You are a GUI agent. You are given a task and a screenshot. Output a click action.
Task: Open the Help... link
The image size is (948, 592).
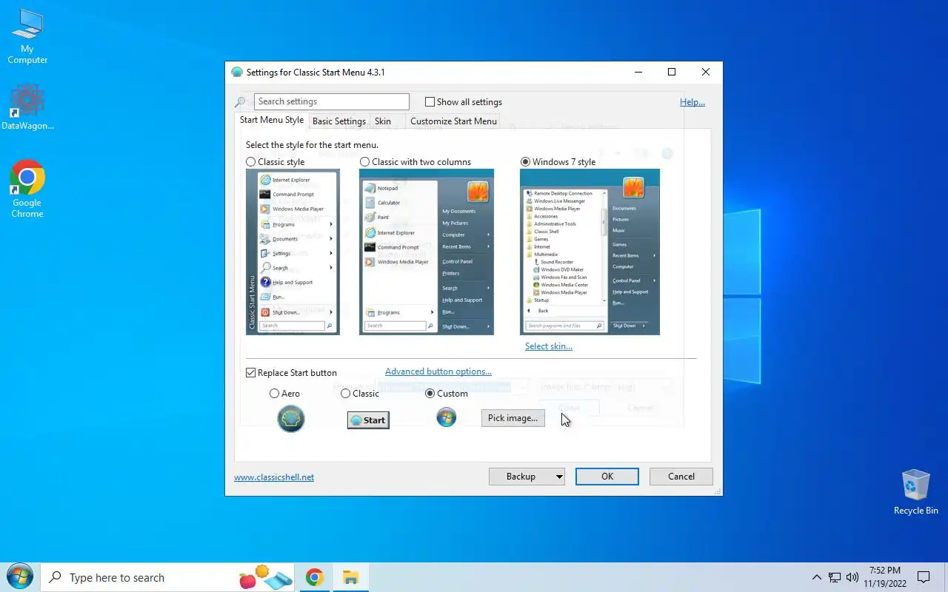(692, 102)
